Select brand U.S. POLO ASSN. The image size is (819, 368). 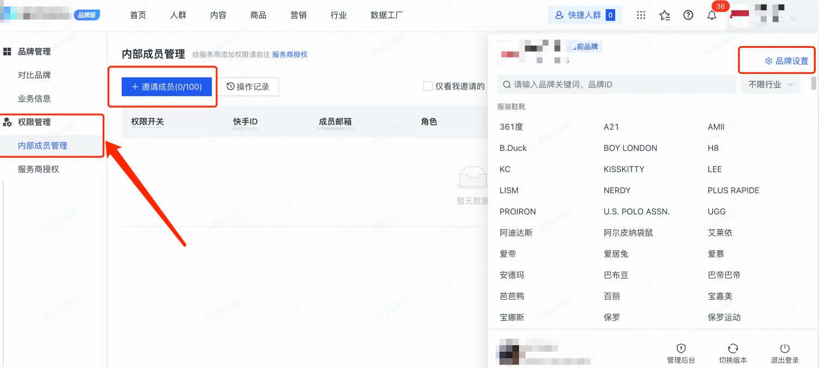click(x=637, y=212)
